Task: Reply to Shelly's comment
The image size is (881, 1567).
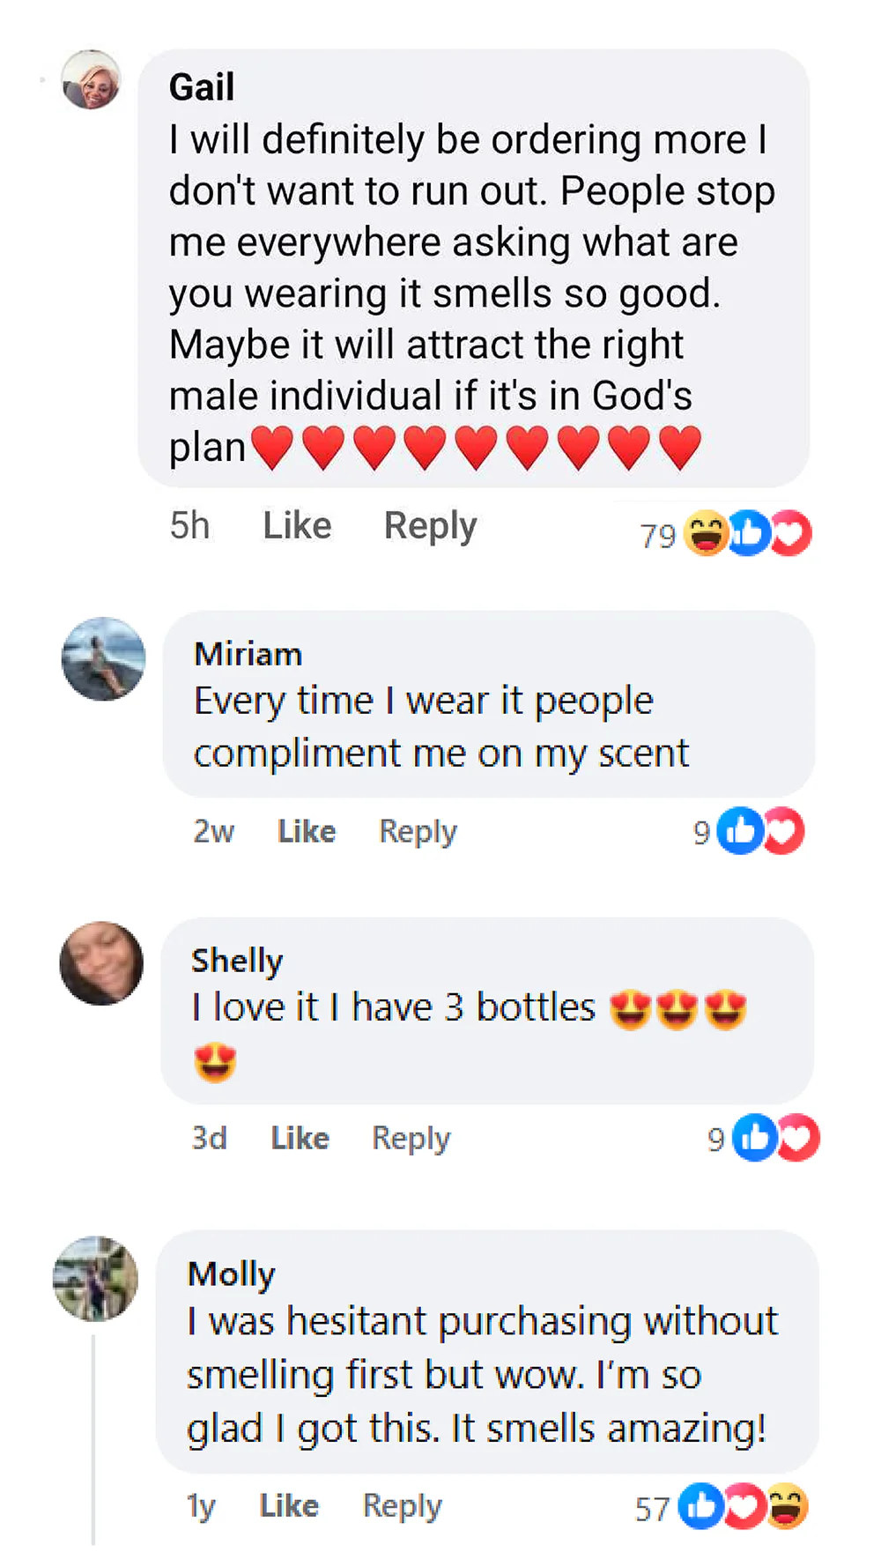Action: click(411, 1138)
